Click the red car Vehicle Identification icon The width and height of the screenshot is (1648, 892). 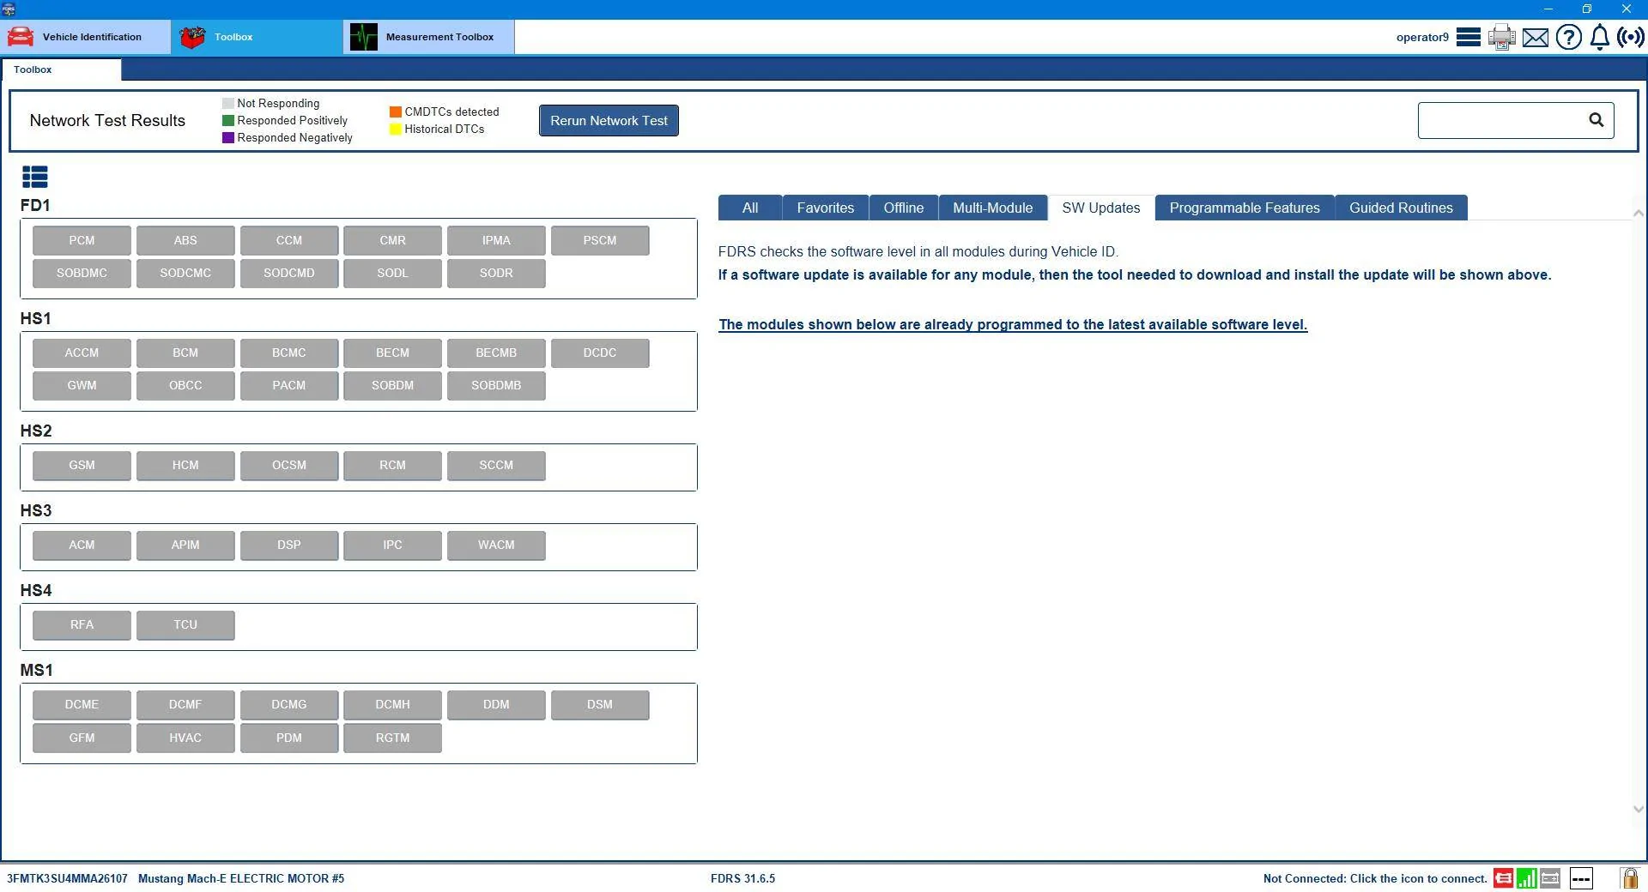[21, 37]
